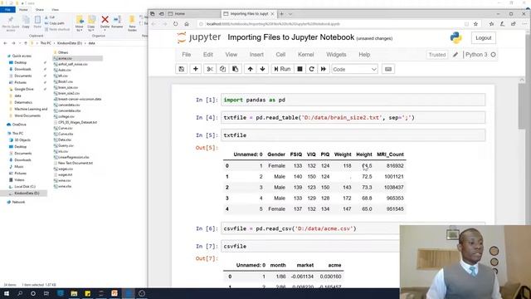Add notes with the browser pen icon
Screen dimensions: 531x299
pyautogui.click(x=502, y=24)
